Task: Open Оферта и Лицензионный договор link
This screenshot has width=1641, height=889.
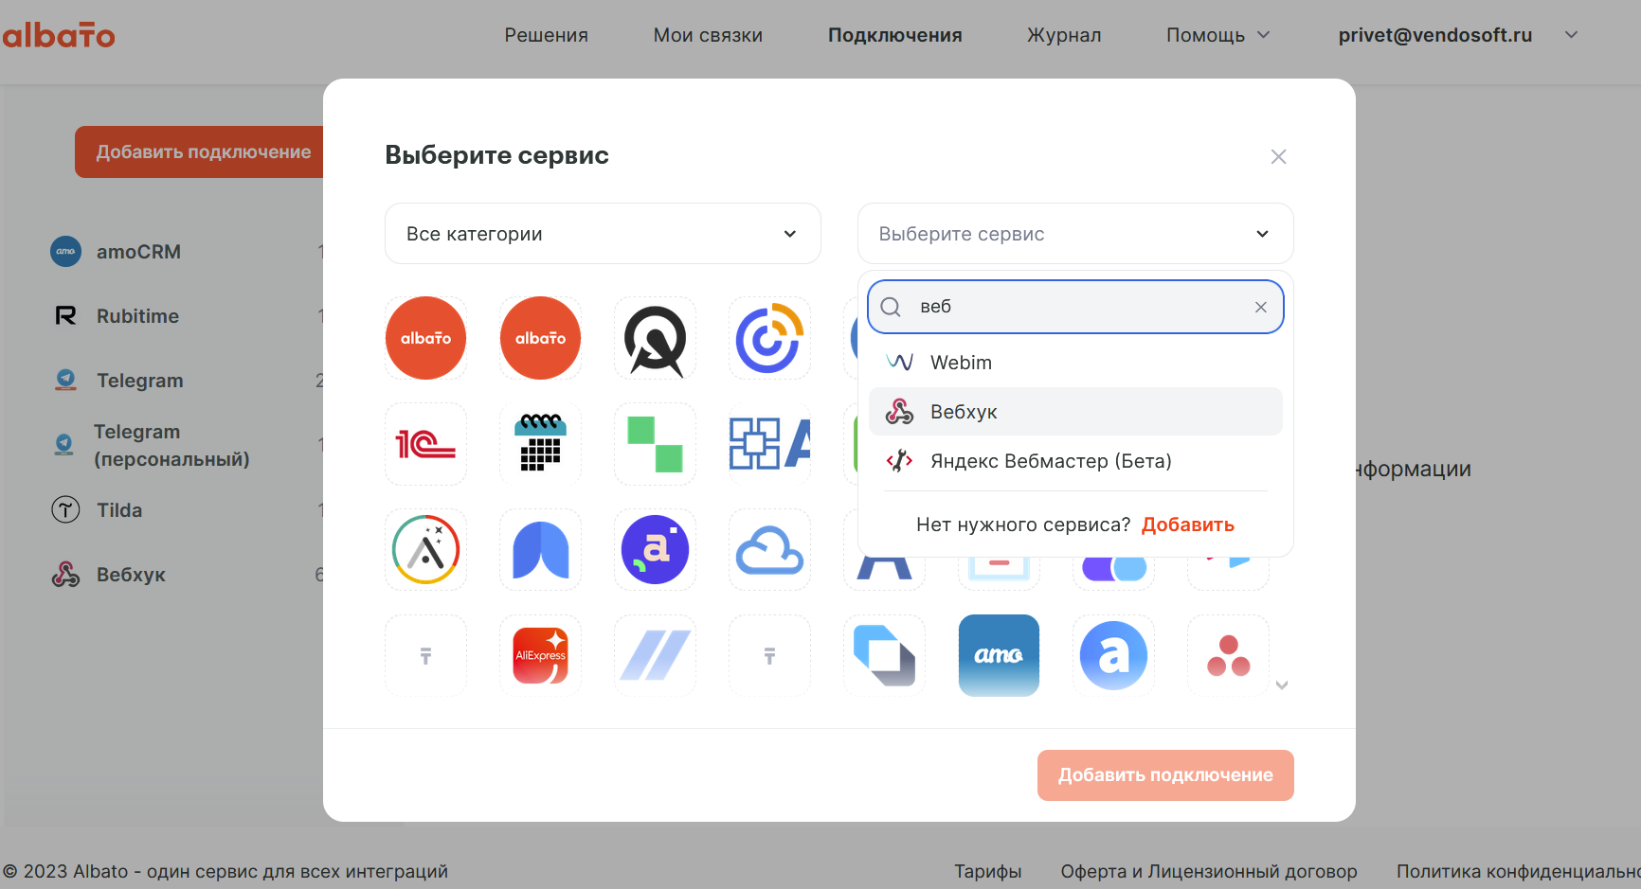Action: (x=1209, y=871)
